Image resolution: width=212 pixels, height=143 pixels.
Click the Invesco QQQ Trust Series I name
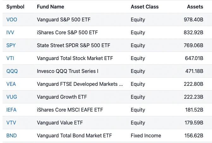68,71
